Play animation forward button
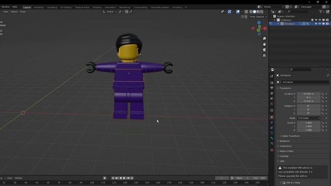The width and height of the screenshot is (331, 186). [124, 178]
